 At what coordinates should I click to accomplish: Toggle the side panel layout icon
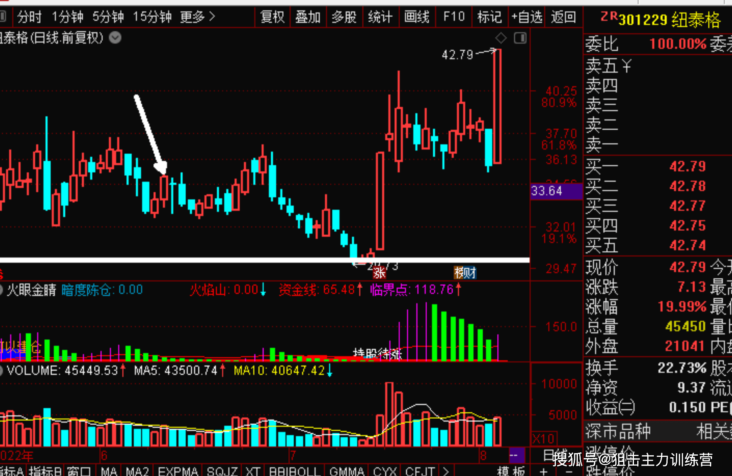click(x=520, y=38)
